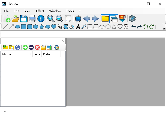The height and width of the screenshot is (114, 166).
Task: Sort file list by Date column
Action: point(51,54)
